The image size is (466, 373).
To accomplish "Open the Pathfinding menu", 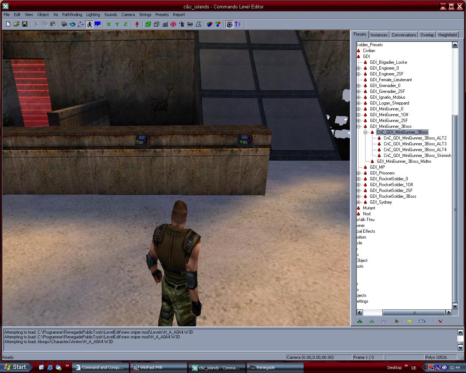I will pos(72,15).
